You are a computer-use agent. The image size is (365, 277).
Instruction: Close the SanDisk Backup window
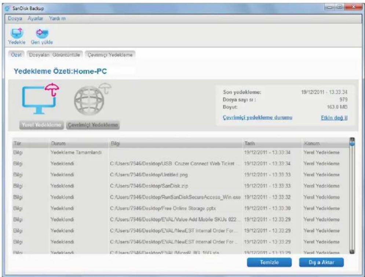click(x=353, y=7)
